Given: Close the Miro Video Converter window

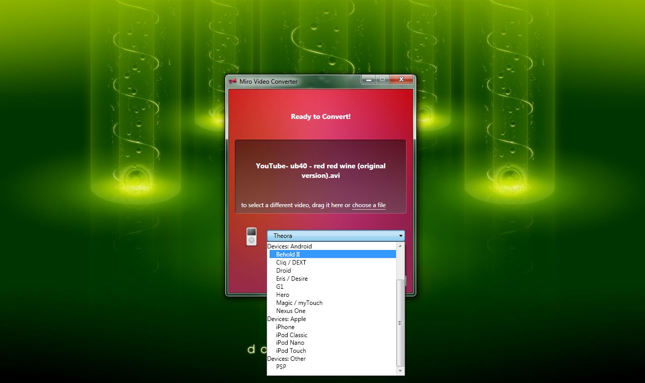Looking at the screenshot, I should coord(402,79).
